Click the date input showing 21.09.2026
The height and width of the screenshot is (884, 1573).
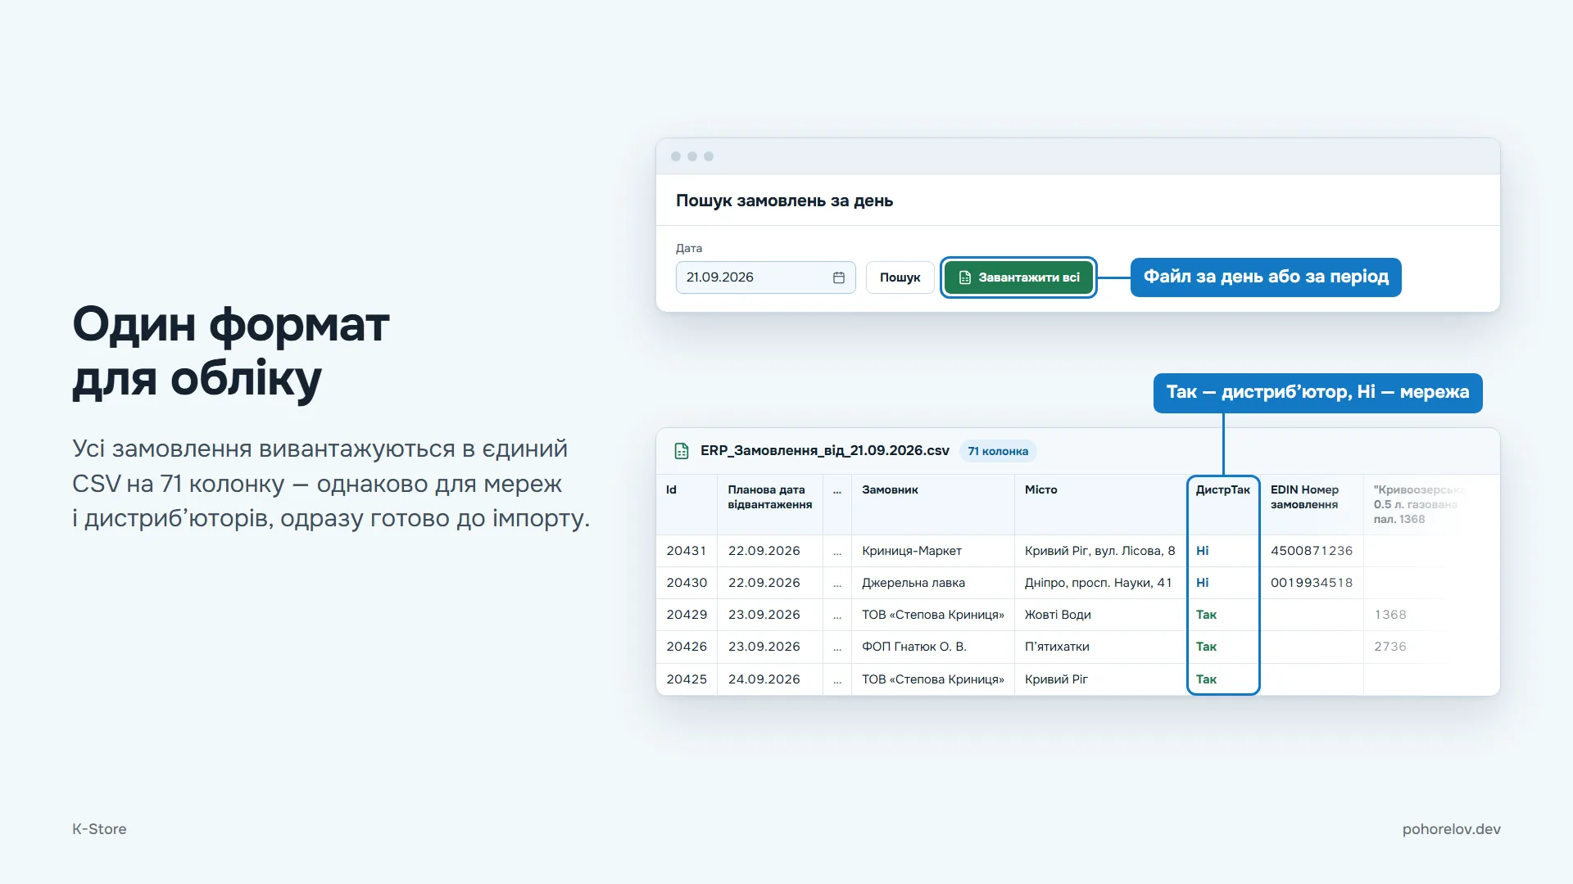(765, 277)
